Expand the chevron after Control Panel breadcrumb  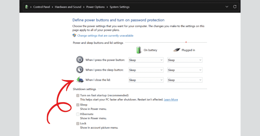52,7
